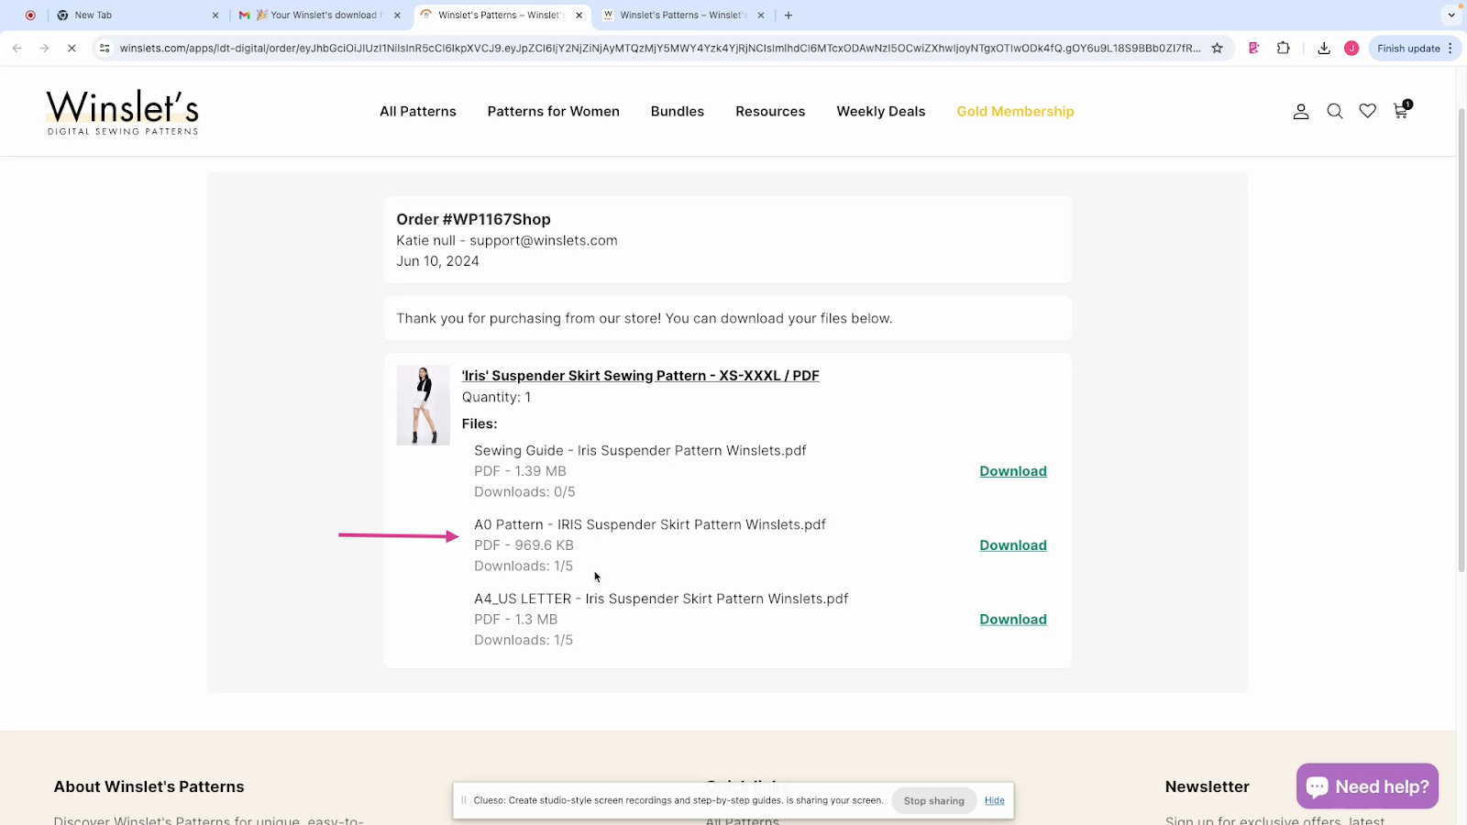This screenshot has width=1467, height=825.
Task: Click the Downloads: 0/5 counter
Action: coord(524,492)
